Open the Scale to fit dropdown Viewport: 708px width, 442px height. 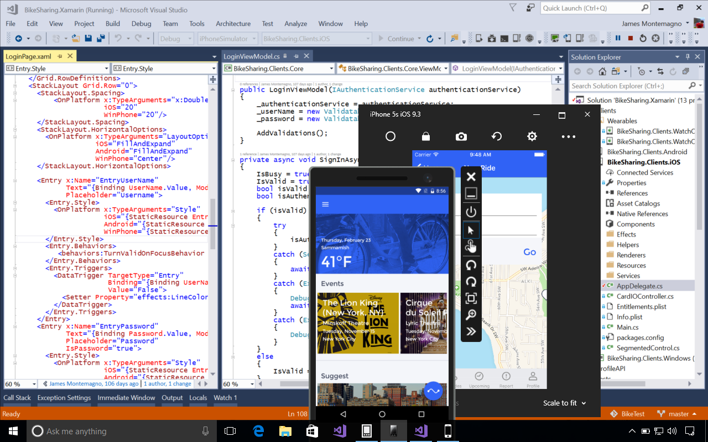[564, 403]
